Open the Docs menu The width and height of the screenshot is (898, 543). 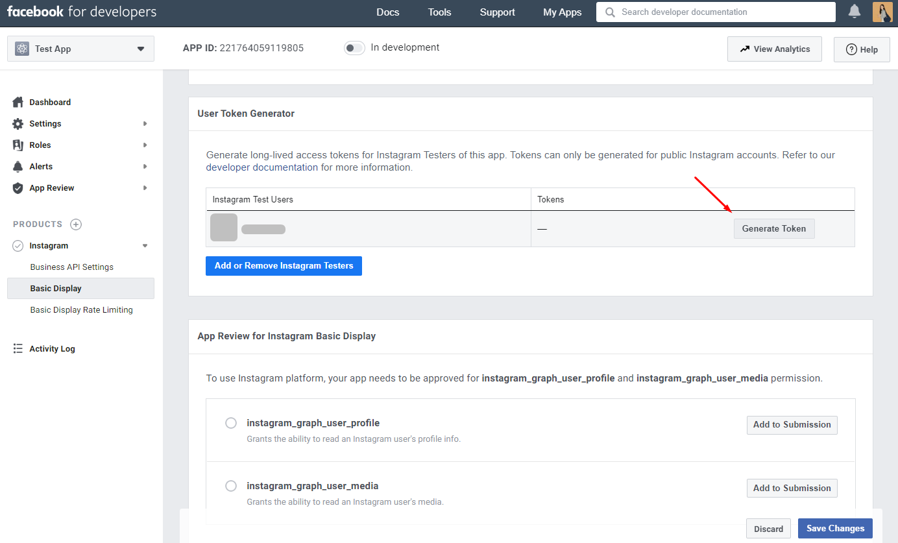(x=387, y=12)
